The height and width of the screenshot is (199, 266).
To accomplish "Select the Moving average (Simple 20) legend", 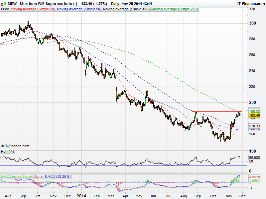I will click(33, 9).
